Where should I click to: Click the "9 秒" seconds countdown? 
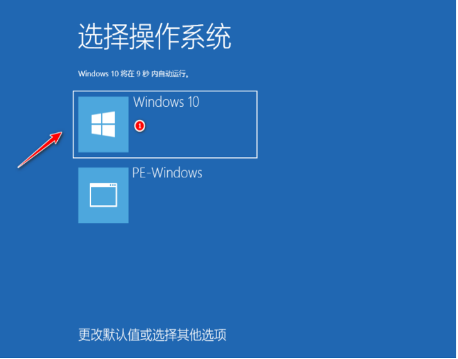pyautogui.click(x=143, y=74)
